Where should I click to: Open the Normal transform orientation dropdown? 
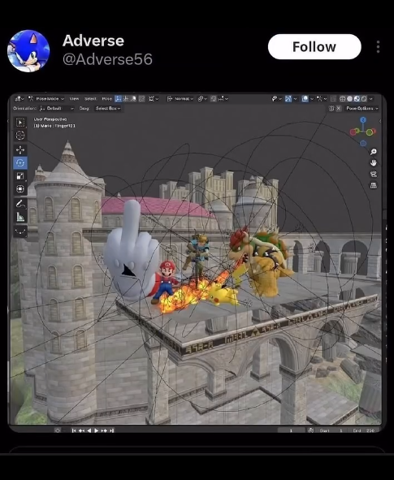[x=180, y=98]
